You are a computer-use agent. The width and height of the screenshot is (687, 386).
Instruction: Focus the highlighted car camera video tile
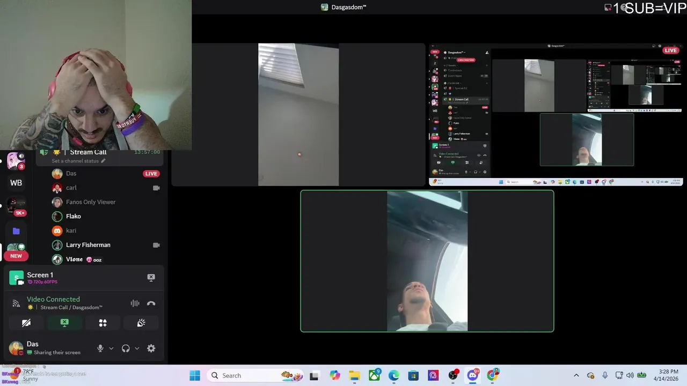point(427,261)
